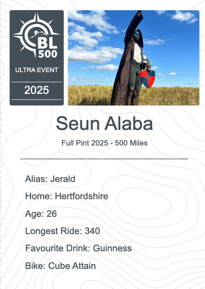Screen dimensions: 205x289
Task: Click the BL 500 compass logo
Action: (36, 35)
